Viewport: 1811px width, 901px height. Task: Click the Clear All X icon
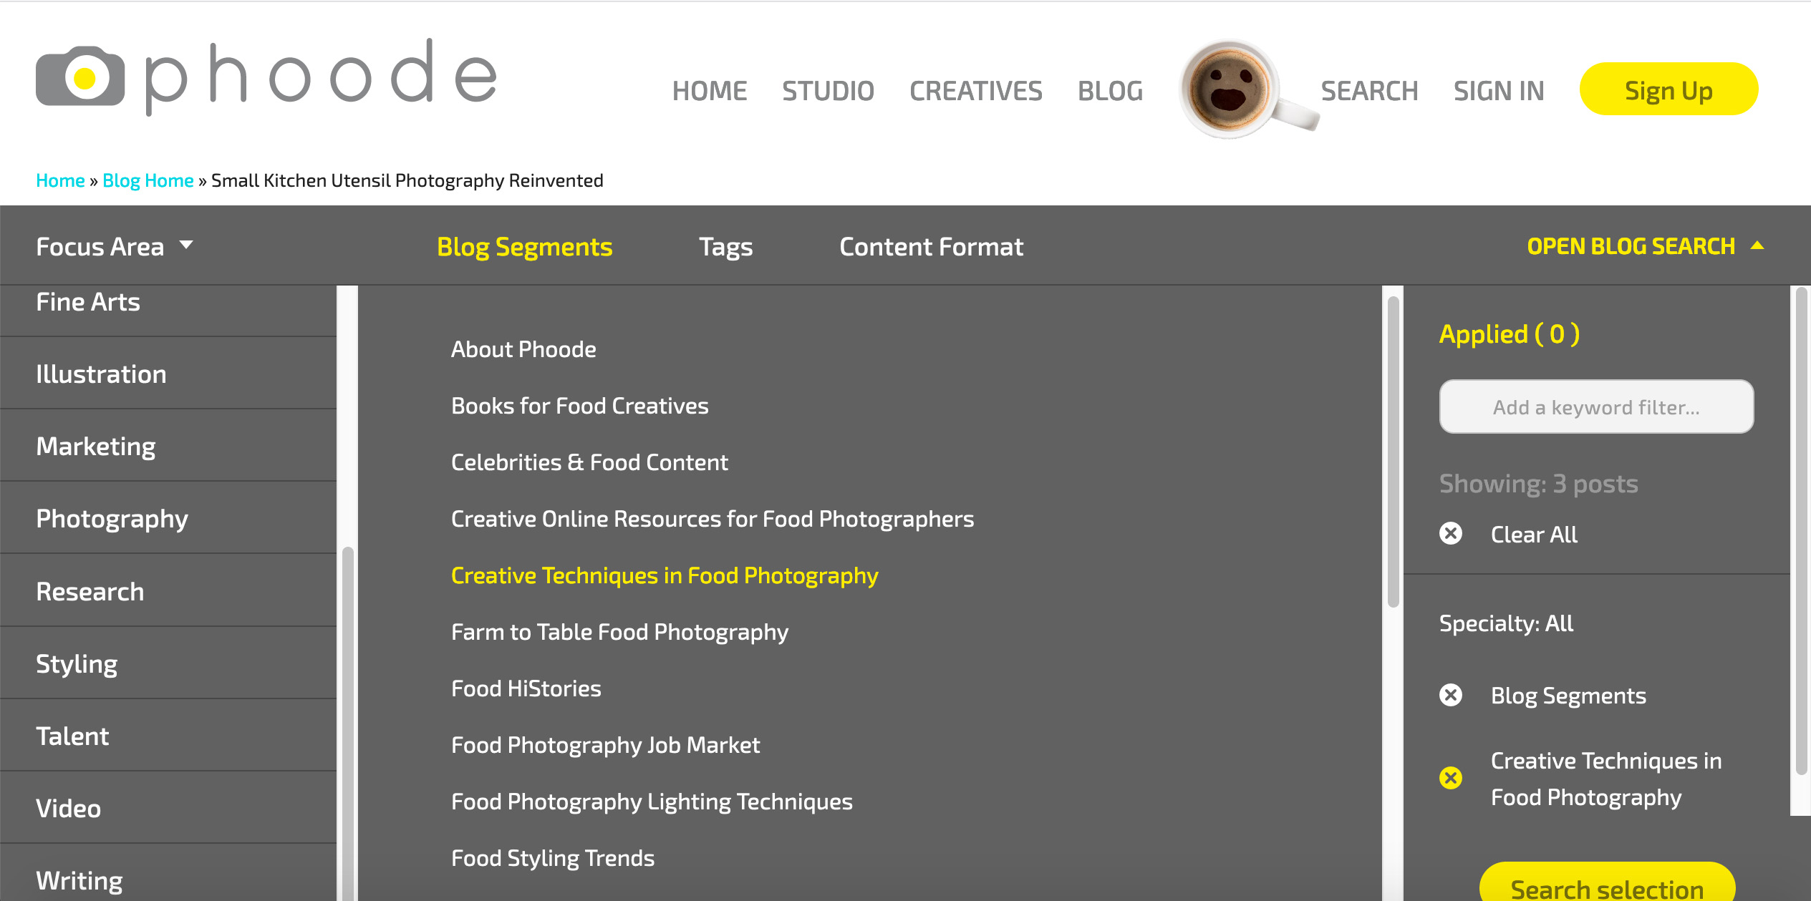click(x=1451, y=534)
